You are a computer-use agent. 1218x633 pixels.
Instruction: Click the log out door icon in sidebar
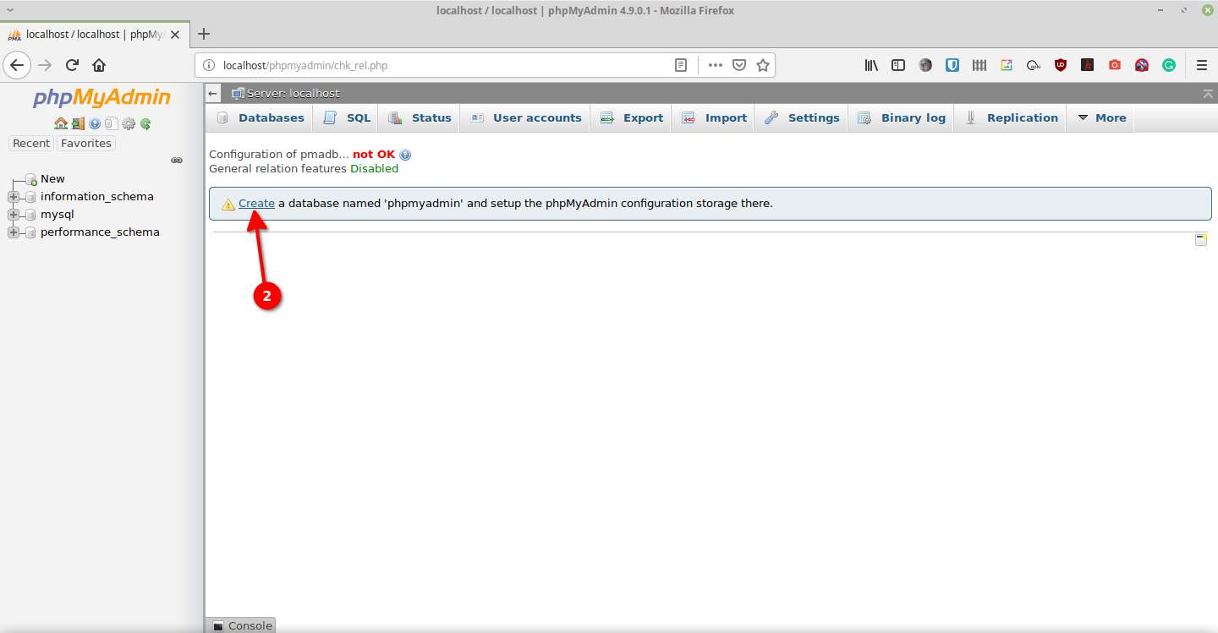click(78, 123)
